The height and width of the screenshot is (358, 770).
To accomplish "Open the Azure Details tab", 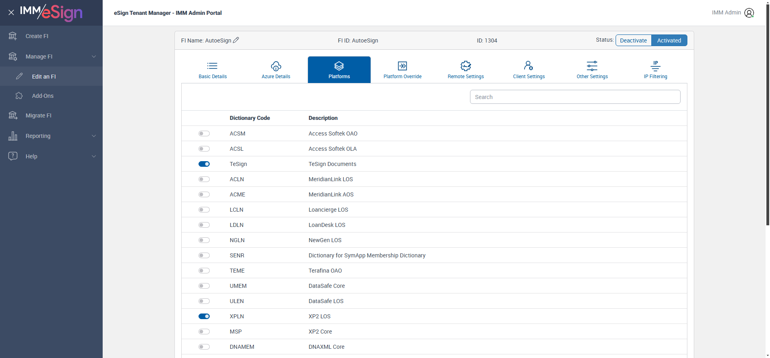I will pos(276,70).
